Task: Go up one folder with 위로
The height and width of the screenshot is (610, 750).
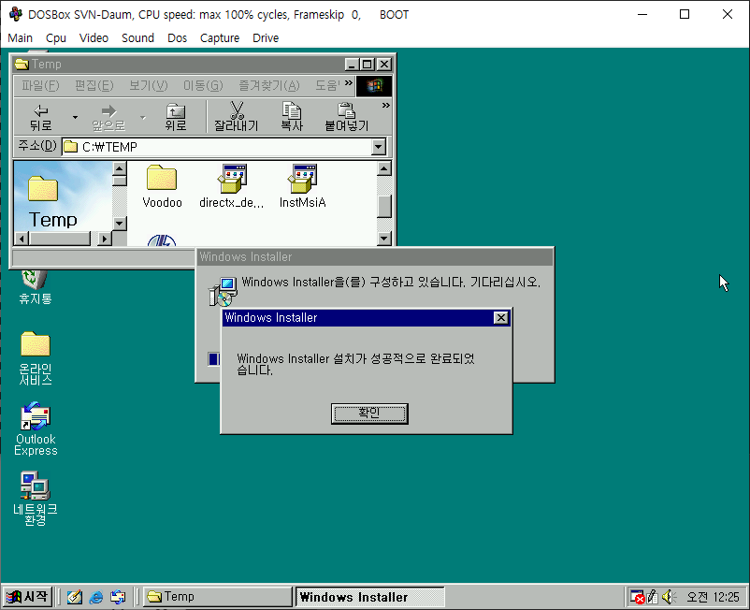Action: (x=176, y=117)
